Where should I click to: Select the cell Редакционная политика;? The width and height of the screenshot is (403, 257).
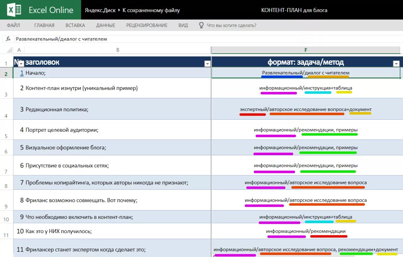pos(118,109)
